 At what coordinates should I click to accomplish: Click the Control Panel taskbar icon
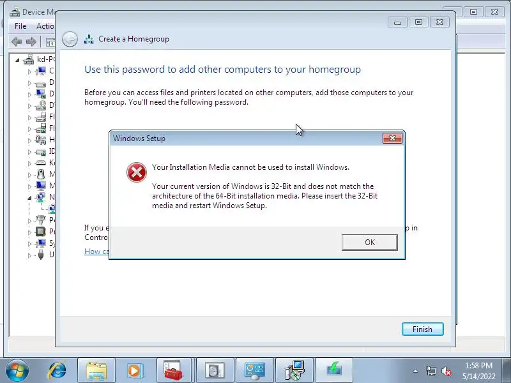(x=255, y=371)
